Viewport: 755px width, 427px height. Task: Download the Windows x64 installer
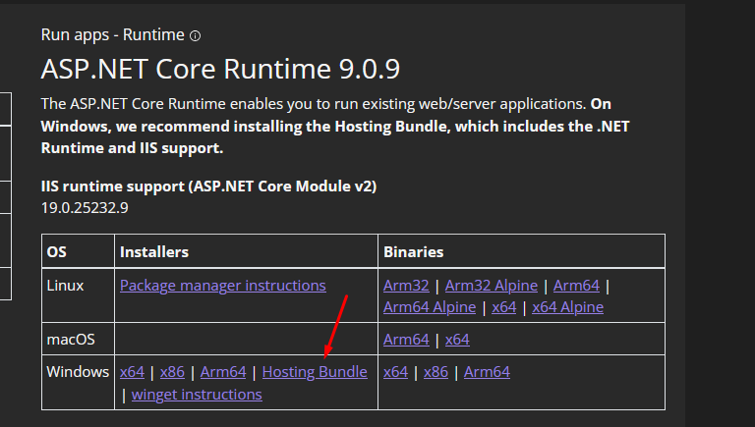(132, 372)
